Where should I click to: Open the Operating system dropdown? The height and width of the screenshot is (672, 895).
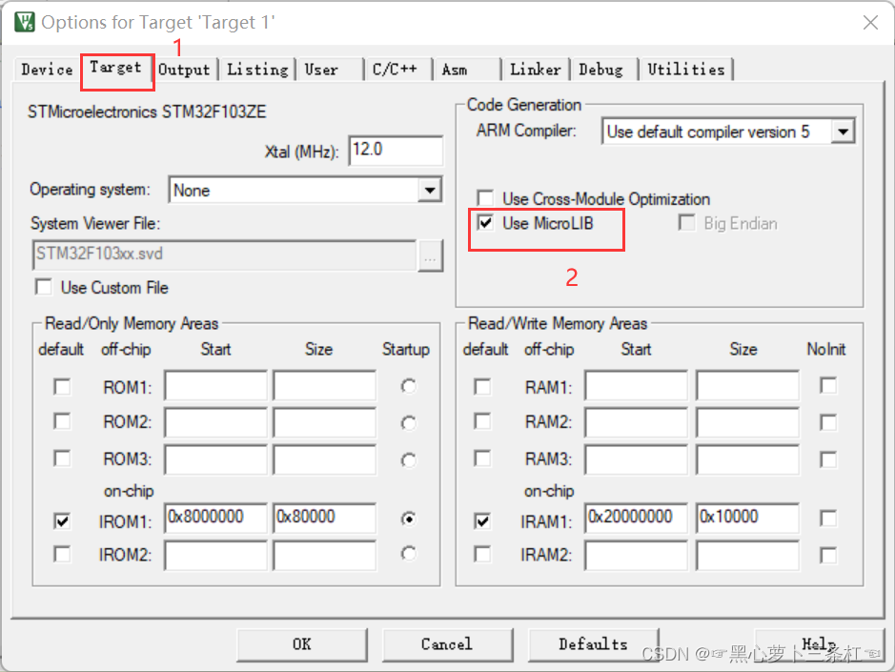[x=431, y=190]
